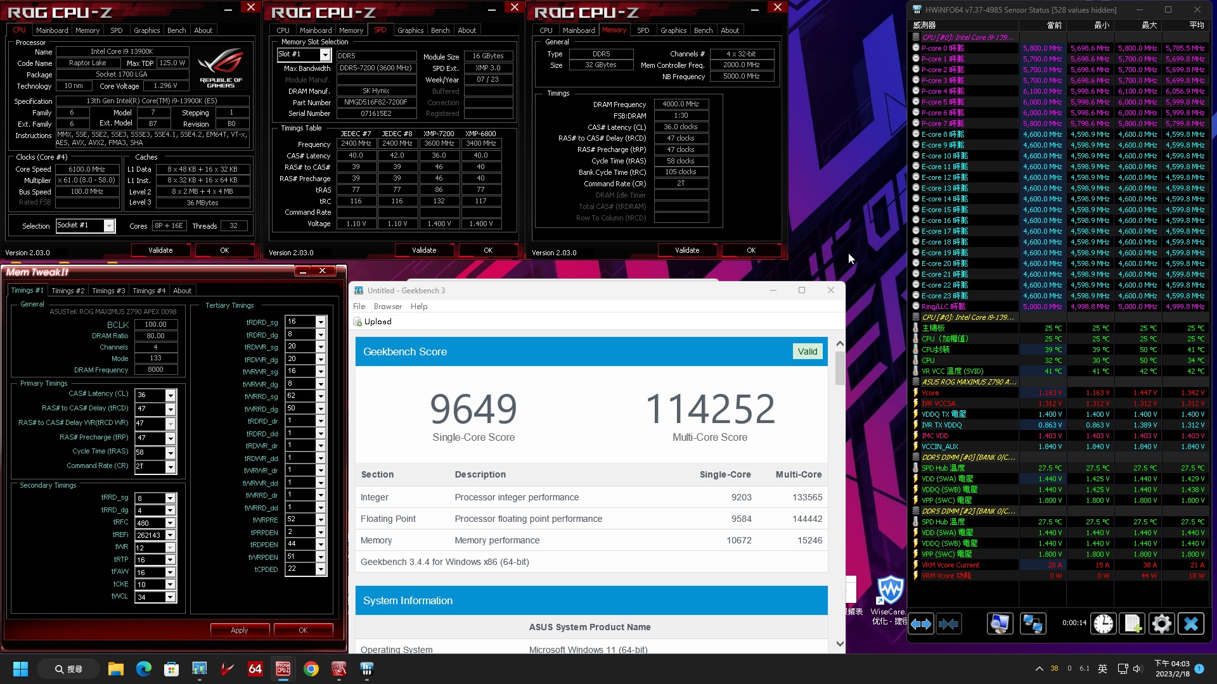Click Upload in Geekbench toolbar

click(373, 322)
